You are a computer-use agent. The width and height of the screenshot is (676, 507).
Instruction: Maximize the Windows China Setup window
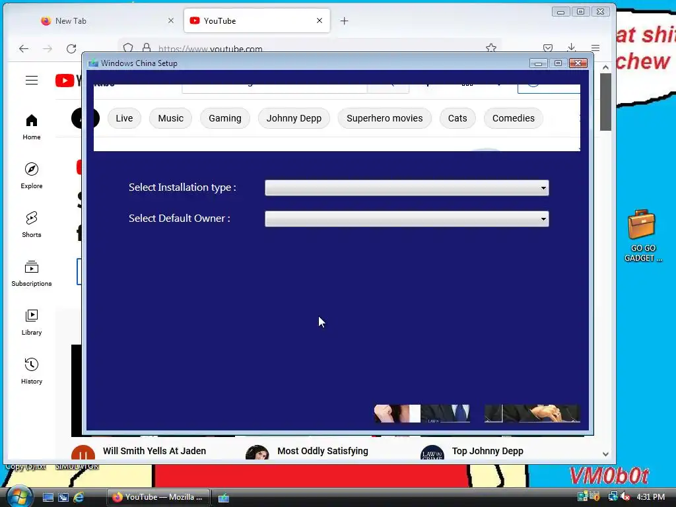(x=558, y=63)
